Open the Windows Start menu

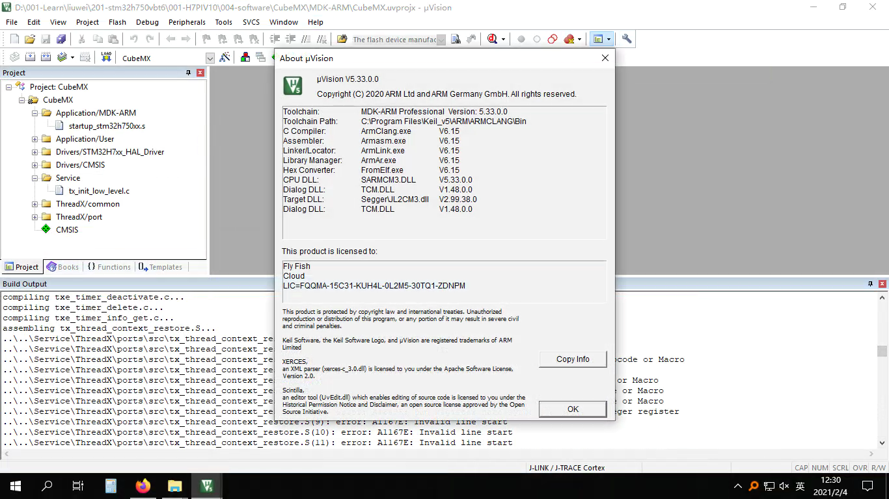pyautogui.click(x=15, y=485)
